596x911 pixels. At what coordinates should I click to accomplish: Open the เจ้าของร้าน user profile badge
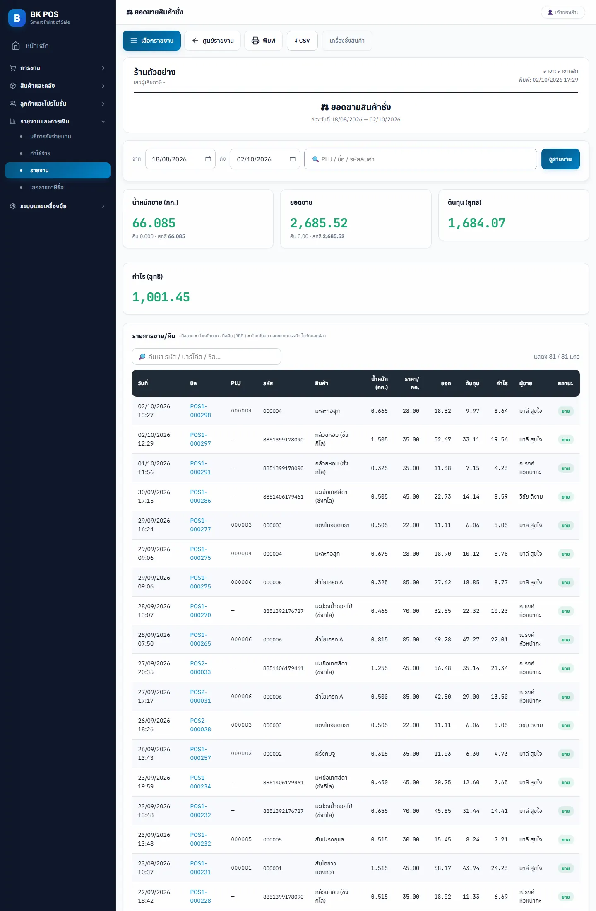click(563, 12)
